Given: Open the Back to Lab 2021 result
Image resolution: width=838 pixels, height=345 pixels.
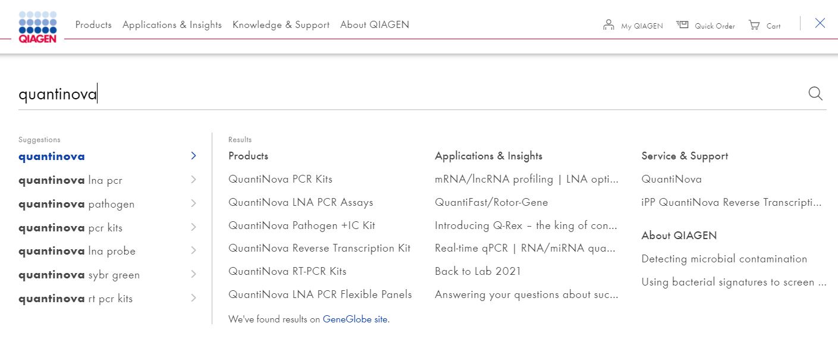Looking at the screenshot, I should coord(478,271).
